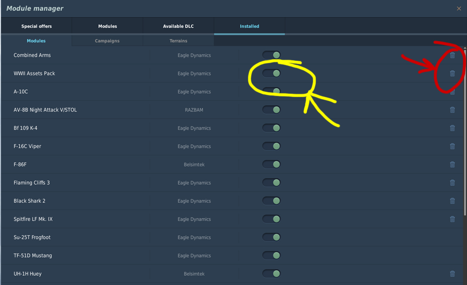467x285 pixels.
Task: Switch to the top Modules tab
Action: click(108, 26)
